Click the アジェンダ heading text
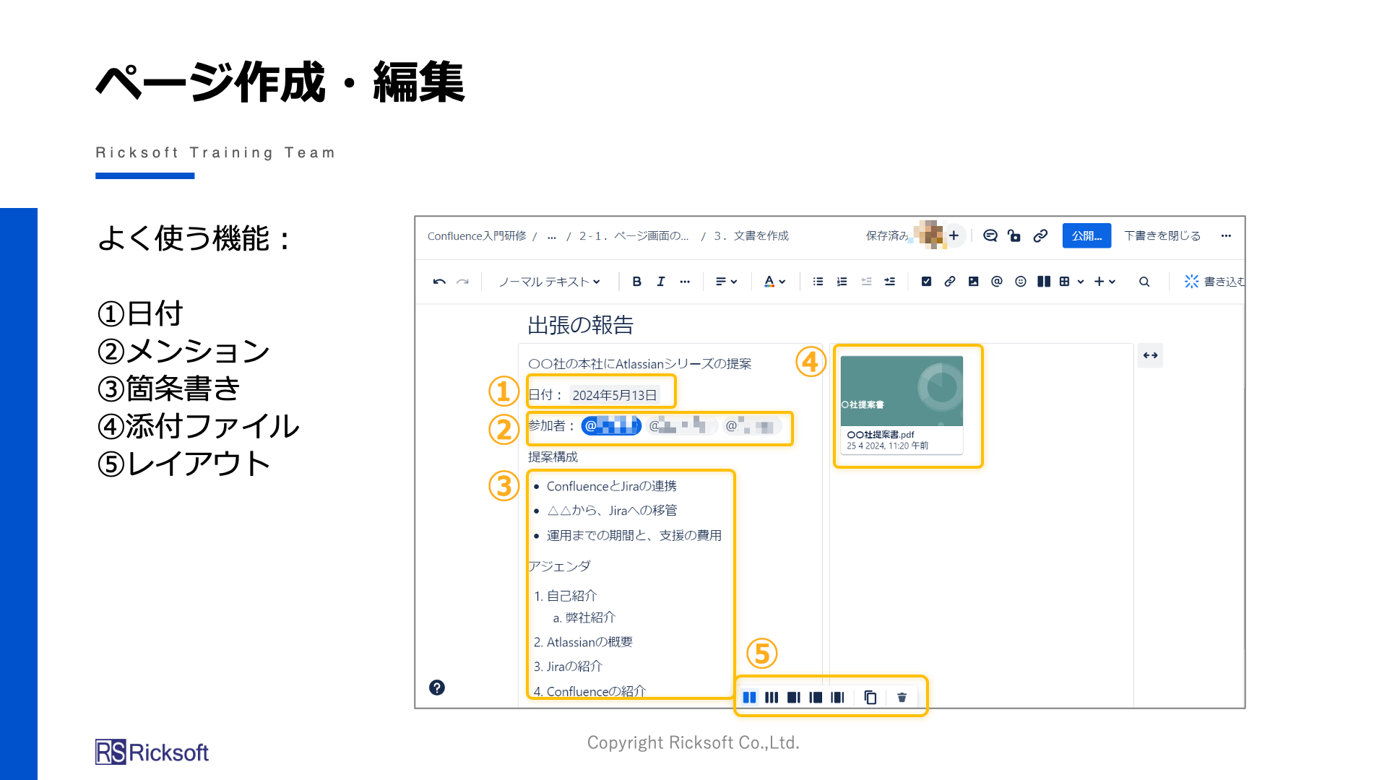 point(559,566)
